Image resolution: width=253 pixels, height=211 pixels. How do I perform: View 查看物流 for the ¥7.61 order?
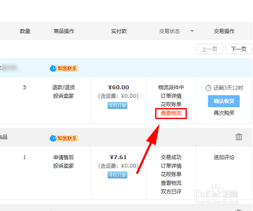coord(171,183)
